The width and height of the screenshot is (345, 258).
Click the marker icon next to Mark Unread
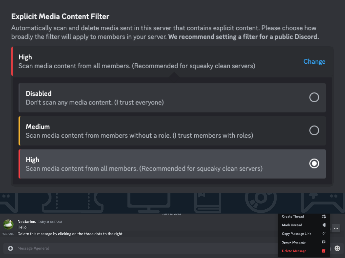point(323,225)
